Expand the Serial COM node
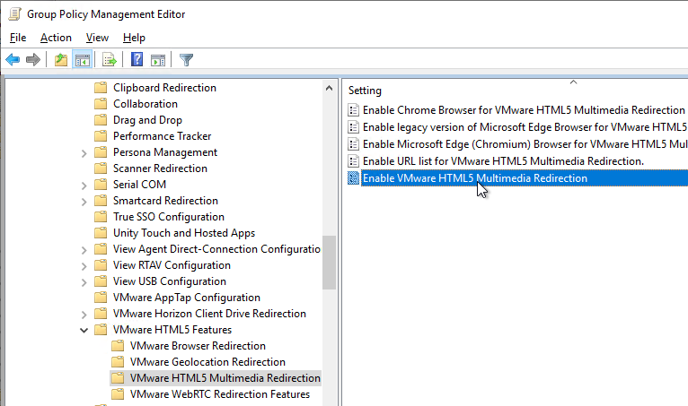Screen dimensions: 688x406 [84, 186]
